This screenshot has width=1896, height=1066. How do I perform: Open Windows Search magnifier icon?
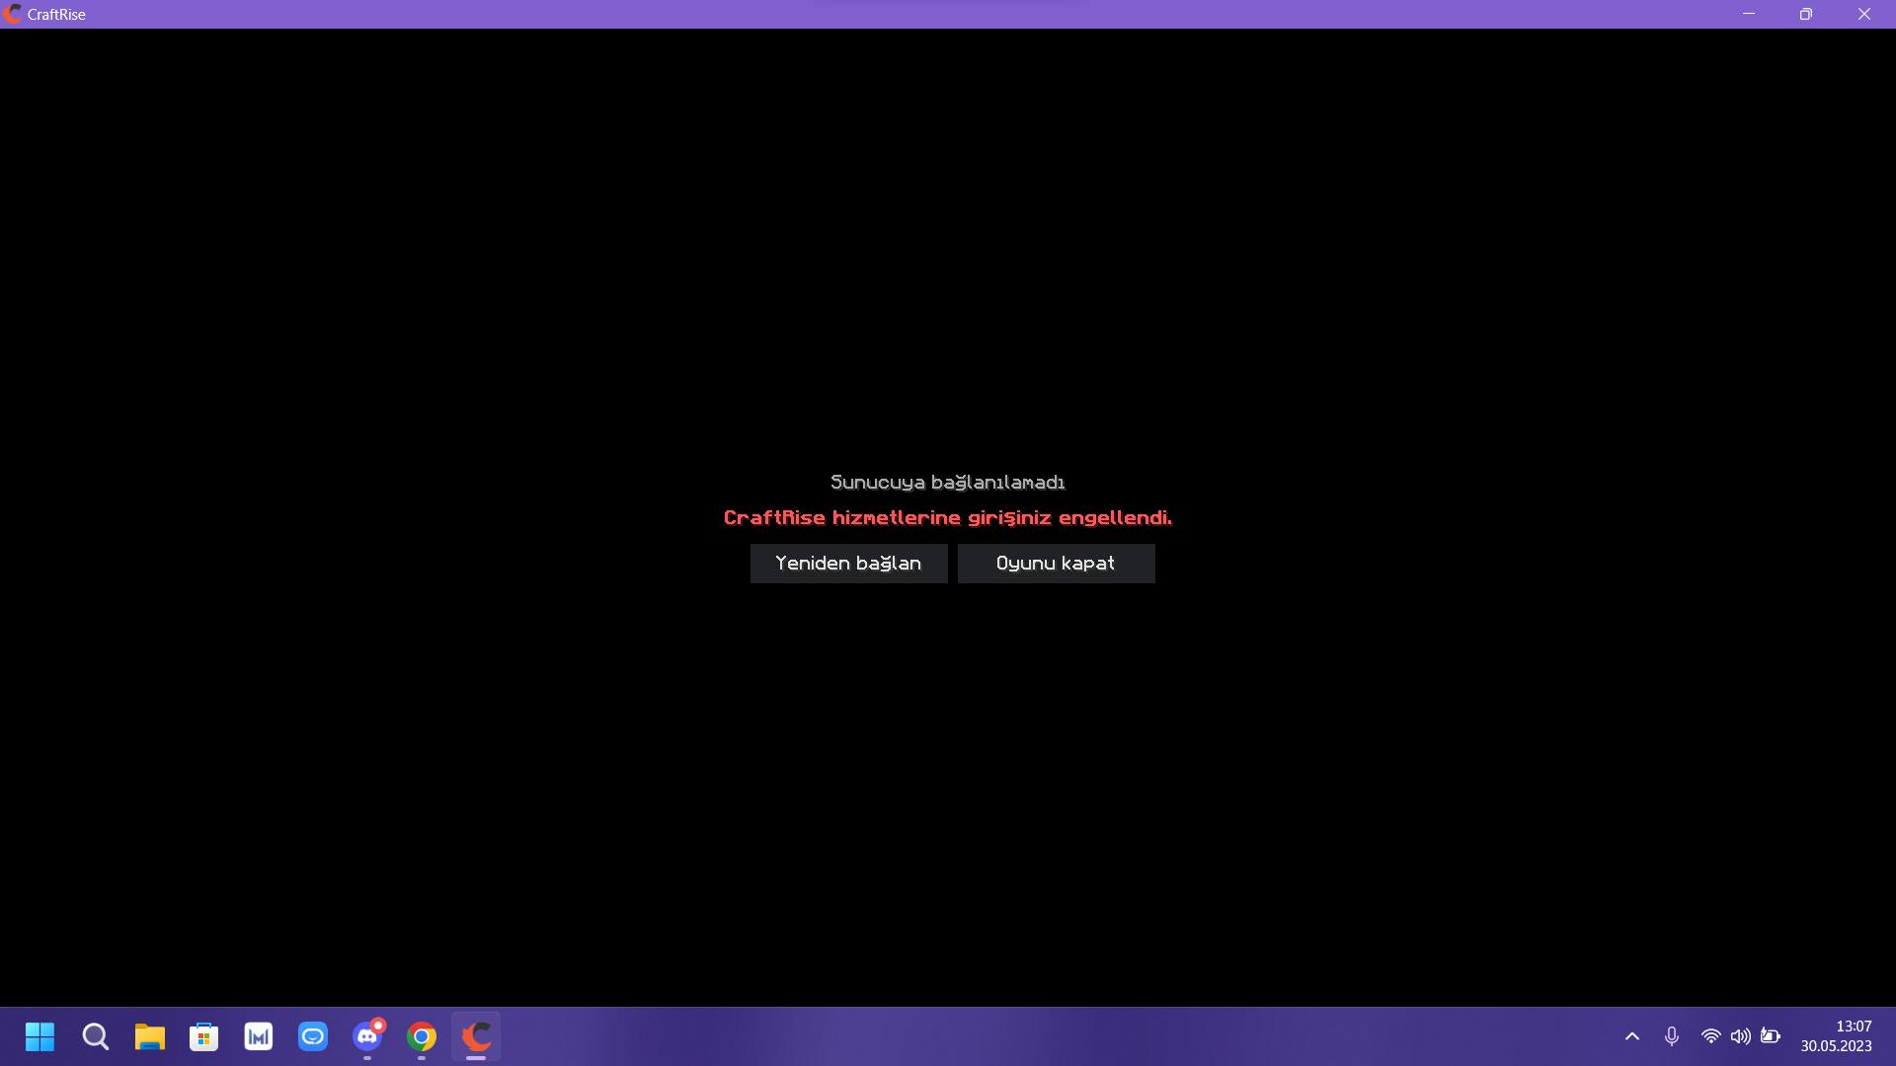(x=96, y=1036)
